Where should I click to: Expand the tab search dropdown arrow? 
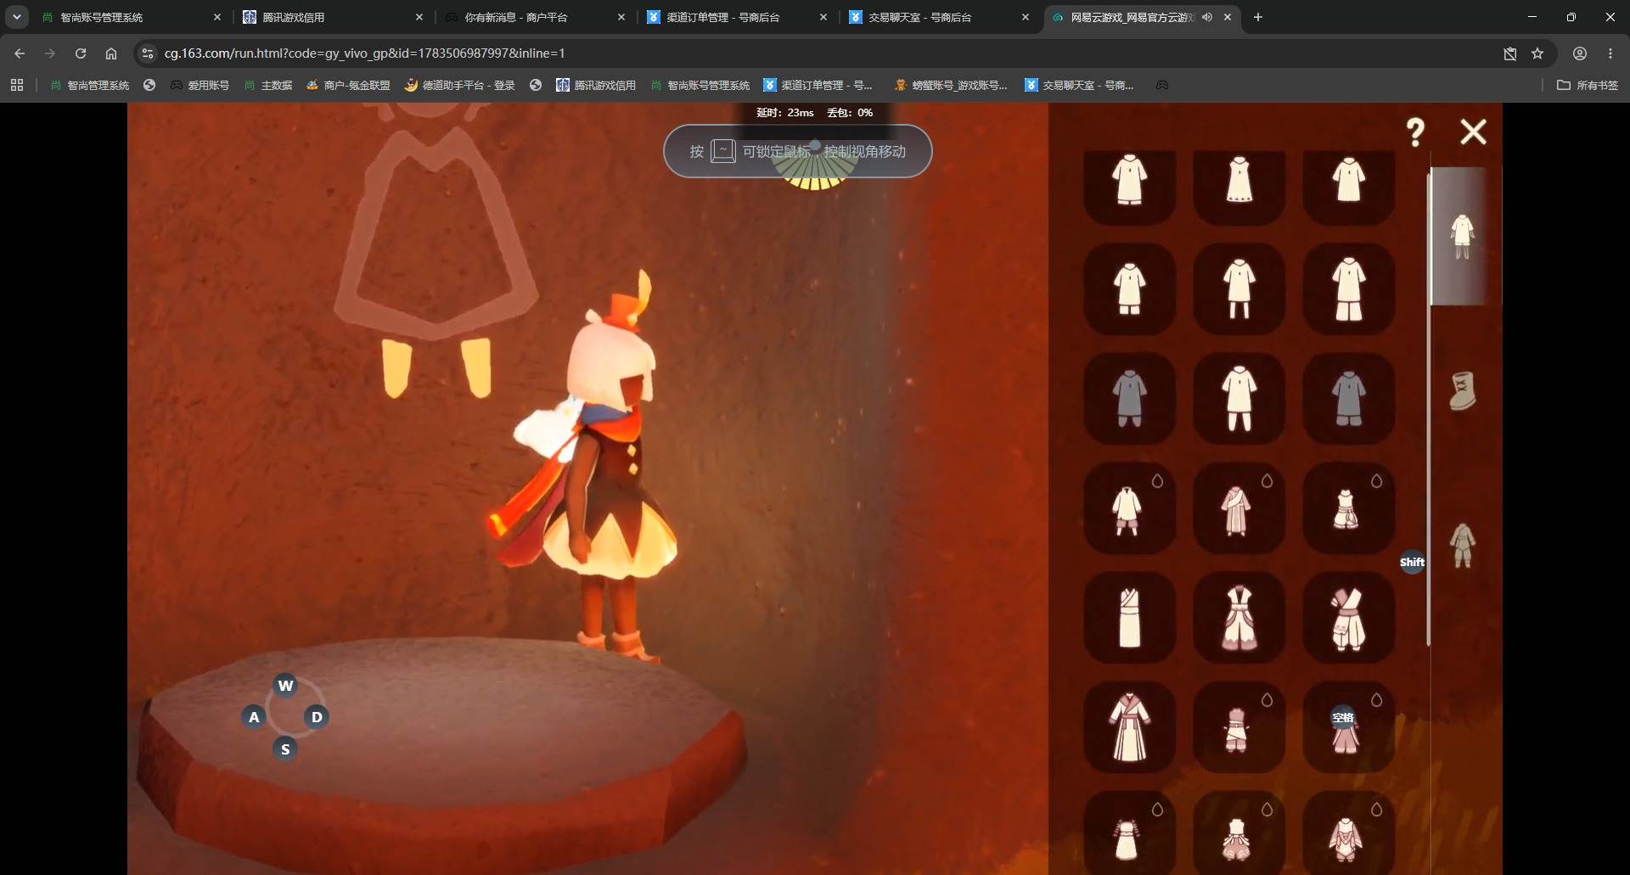(x=17, y=17)
